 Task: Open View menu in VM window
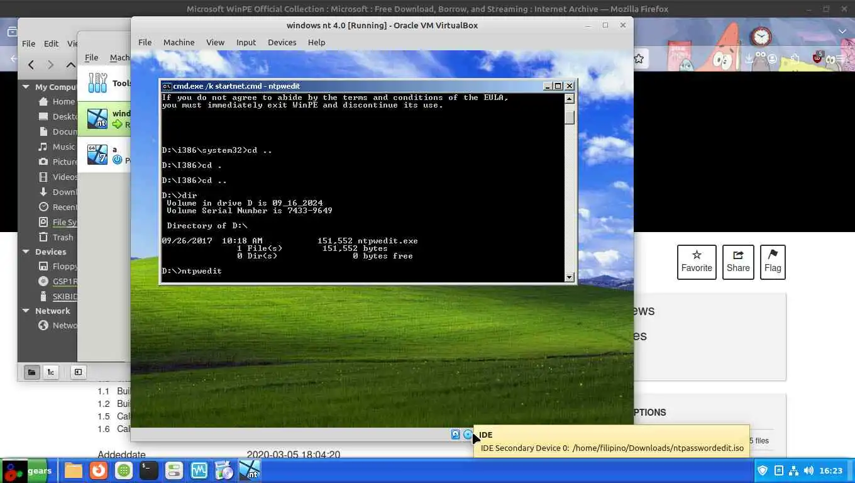coord(215,42)
